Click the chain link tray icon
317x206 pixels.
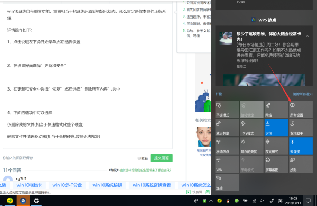272,201
